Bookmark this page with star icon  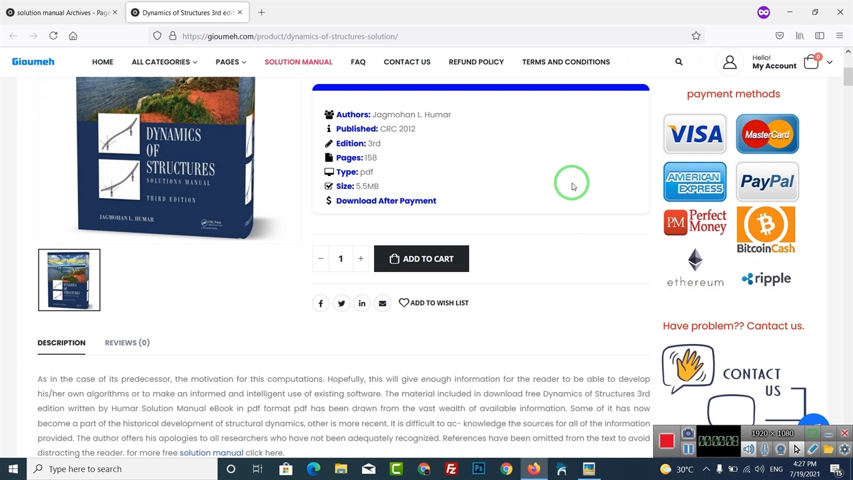(x=696, y=36)
